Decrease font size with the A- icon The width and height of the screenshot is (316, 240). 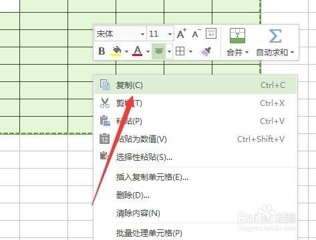(x=196, y=34)
